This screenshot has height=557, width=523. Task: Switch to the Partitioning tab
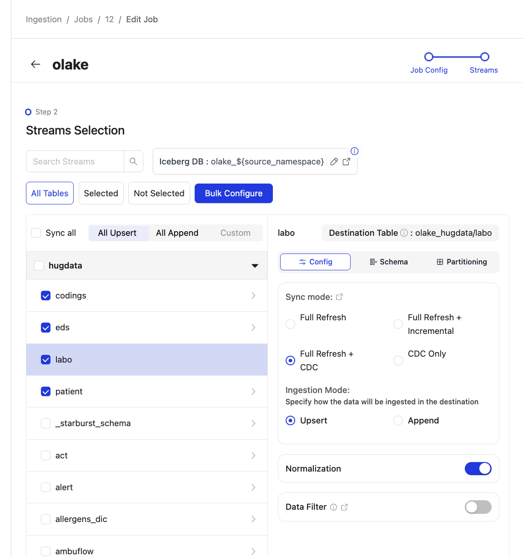point(462,262)
